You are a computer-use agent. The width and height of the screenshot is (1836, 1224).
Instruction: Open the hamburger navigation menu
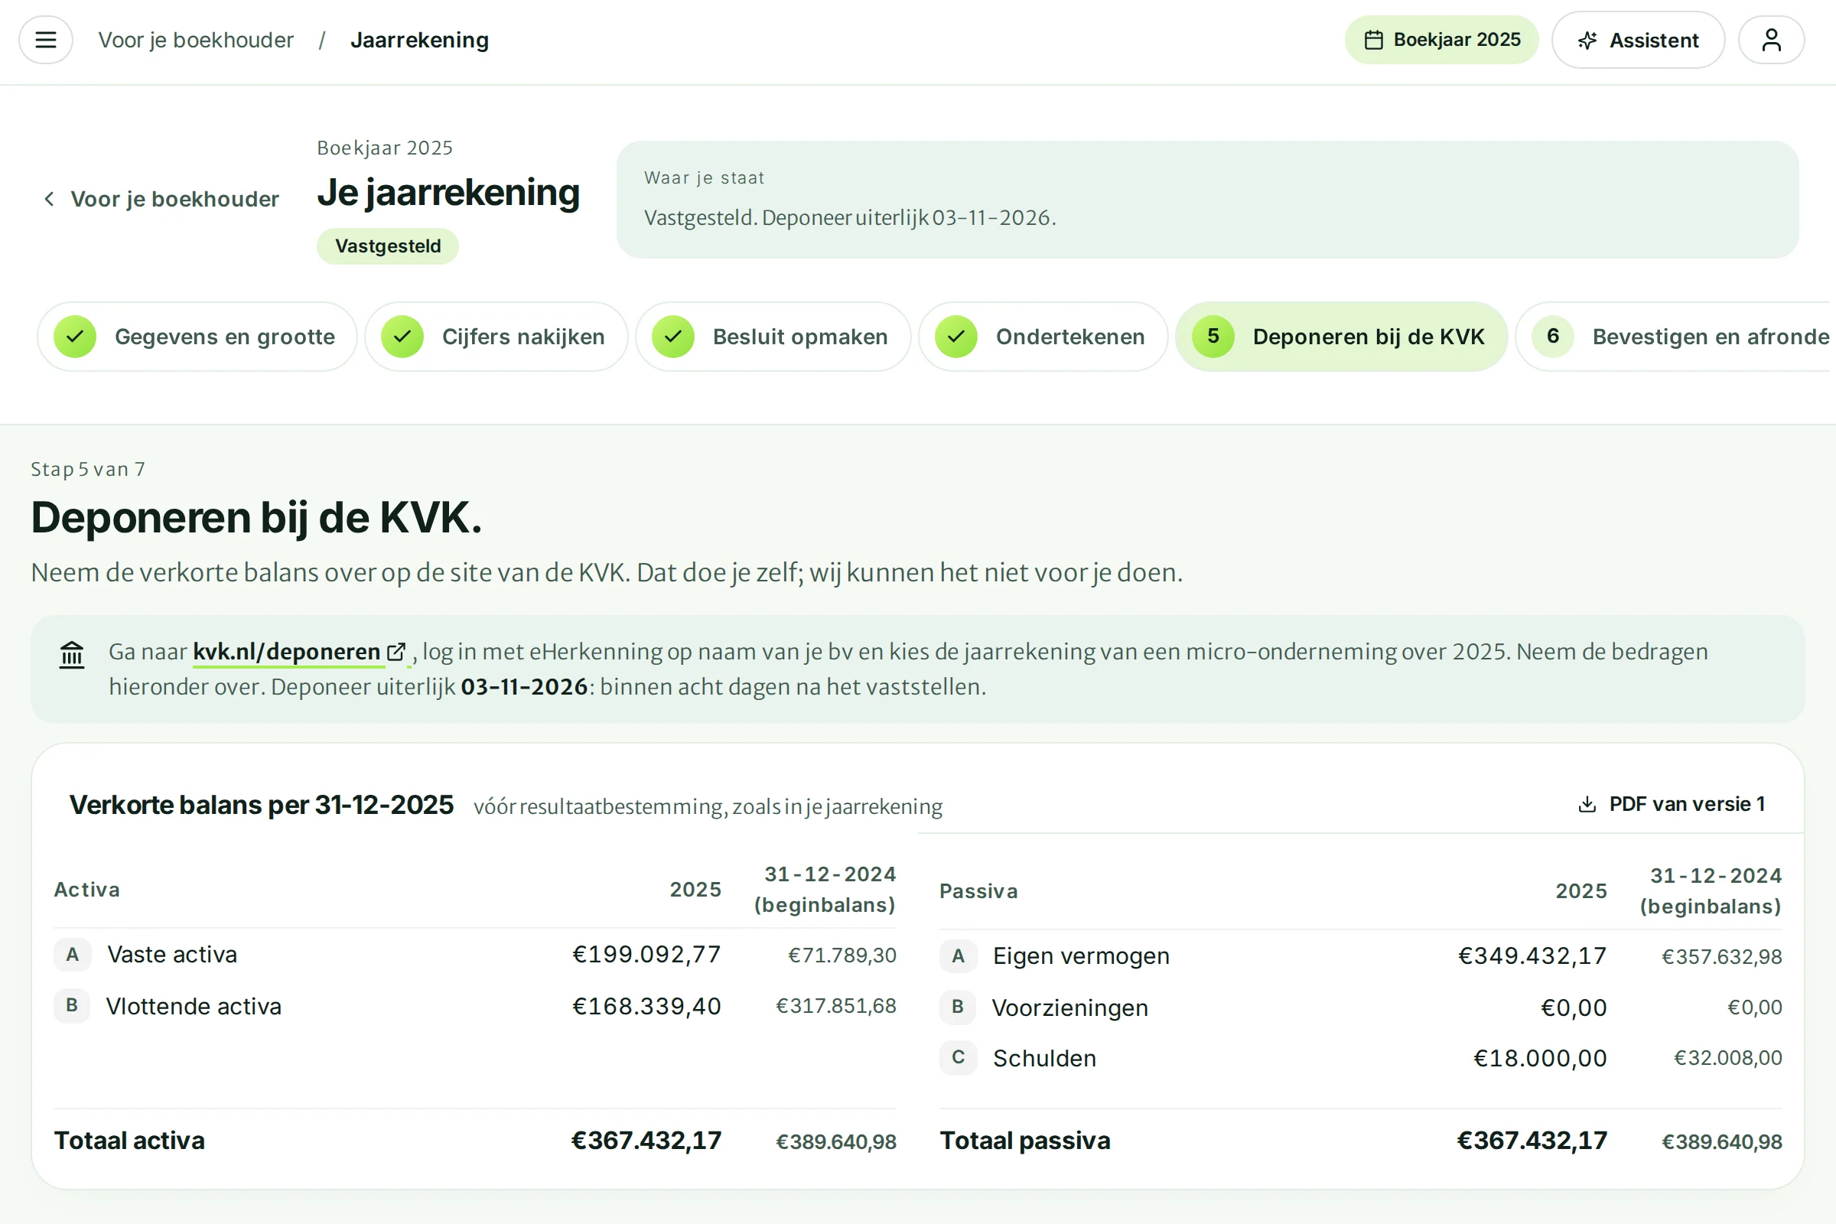click(46, 40)
